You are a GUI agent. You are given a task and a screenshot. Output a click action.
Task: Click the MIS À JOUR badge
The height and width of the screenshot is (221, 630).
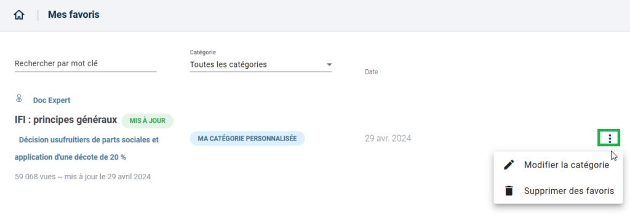[x=148, y=121]
